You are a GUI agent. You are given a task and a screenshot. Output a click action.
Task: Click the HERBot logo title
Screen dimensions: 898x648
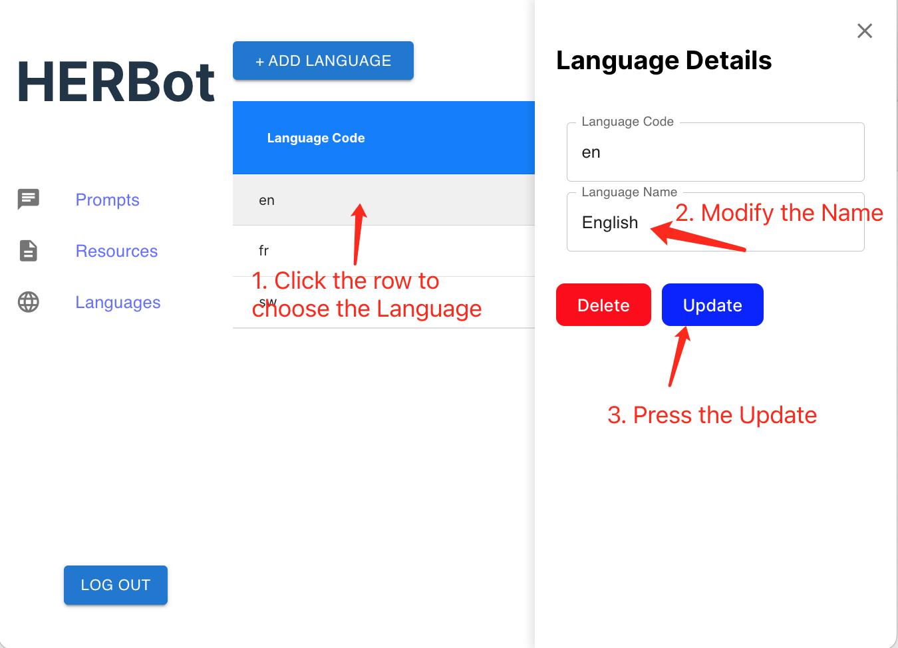116,82
